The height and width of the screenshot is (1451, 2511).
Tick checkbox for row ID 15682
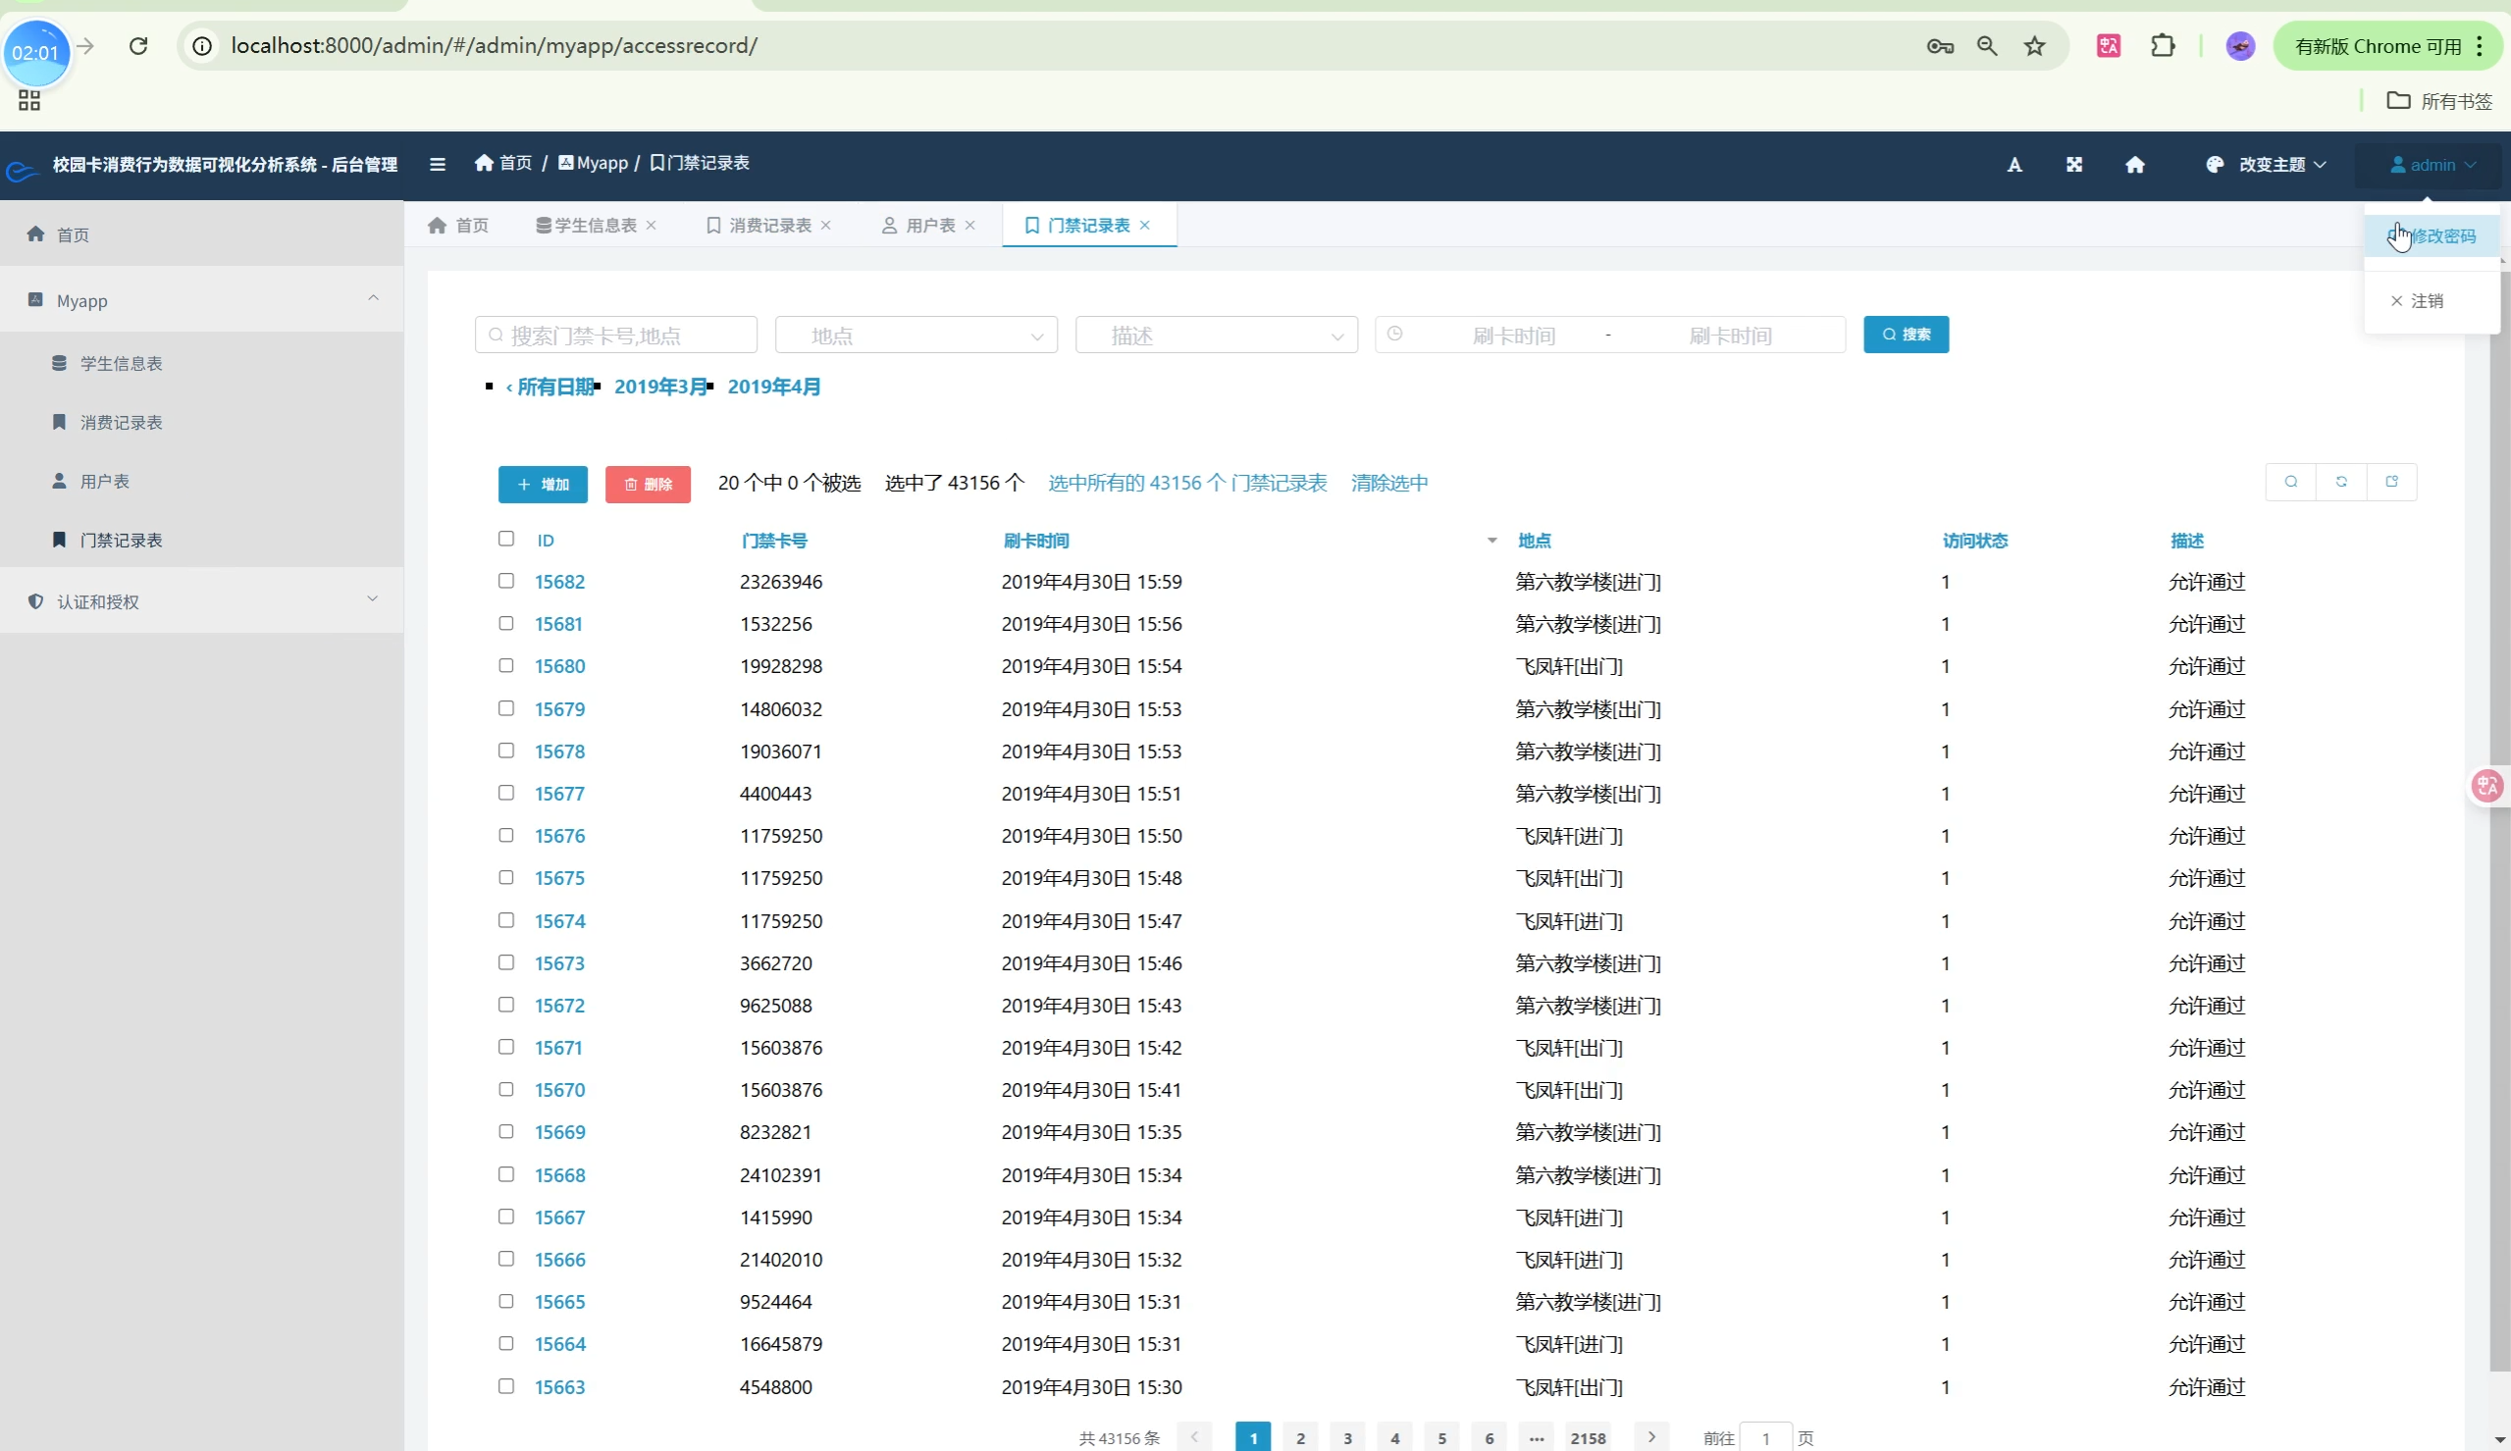point(506,581)
